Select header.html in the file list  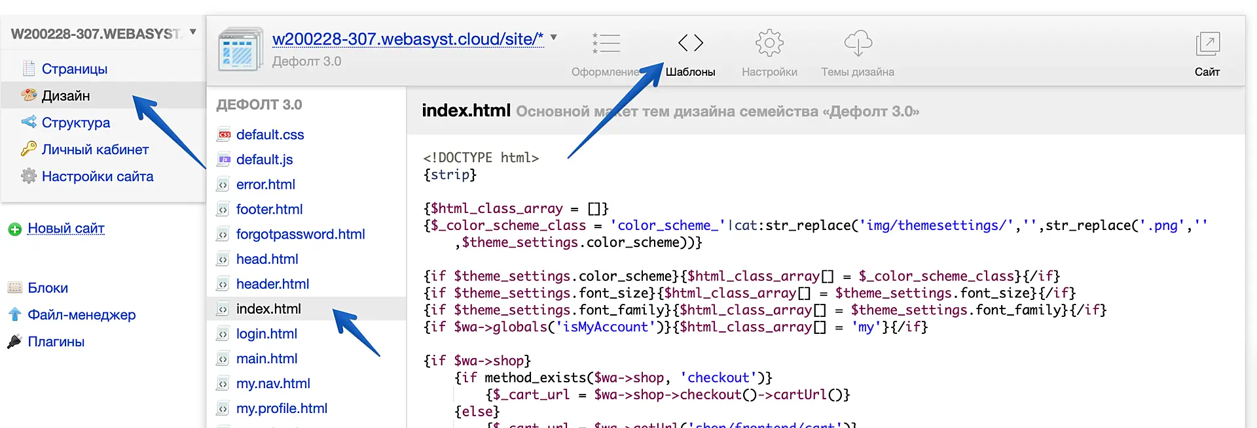272,284
